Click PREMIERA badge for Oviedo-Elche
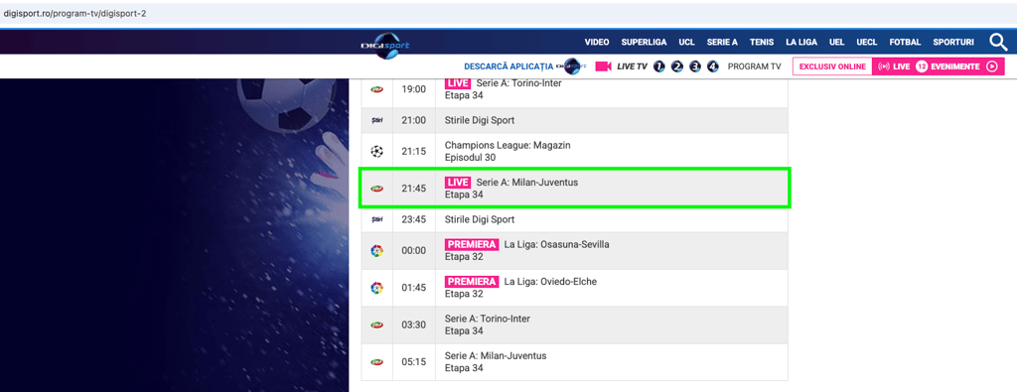Image resolution: width=1017 pixels, height=392 pixels. tap(472, 282)
